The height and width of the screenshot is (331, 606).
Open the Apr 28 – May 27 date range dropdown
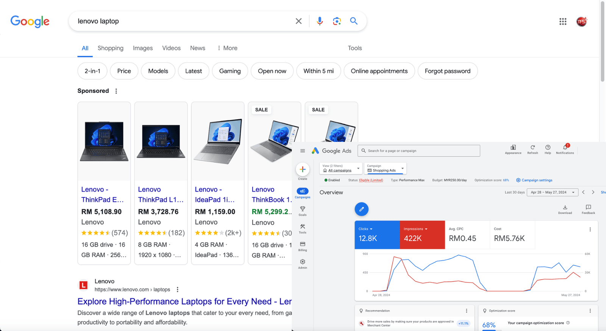point(553,192)
